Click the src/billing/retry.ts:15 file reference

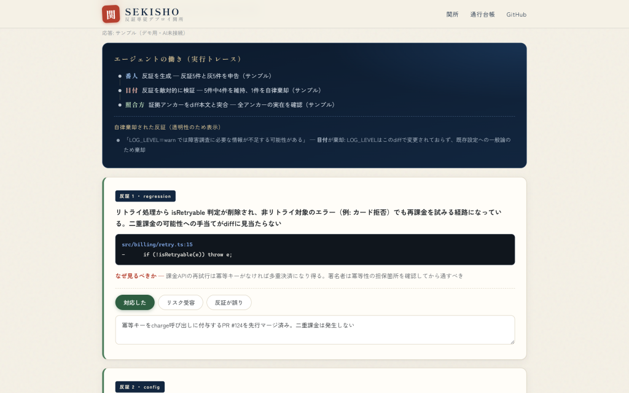click(x=157, y=244)
